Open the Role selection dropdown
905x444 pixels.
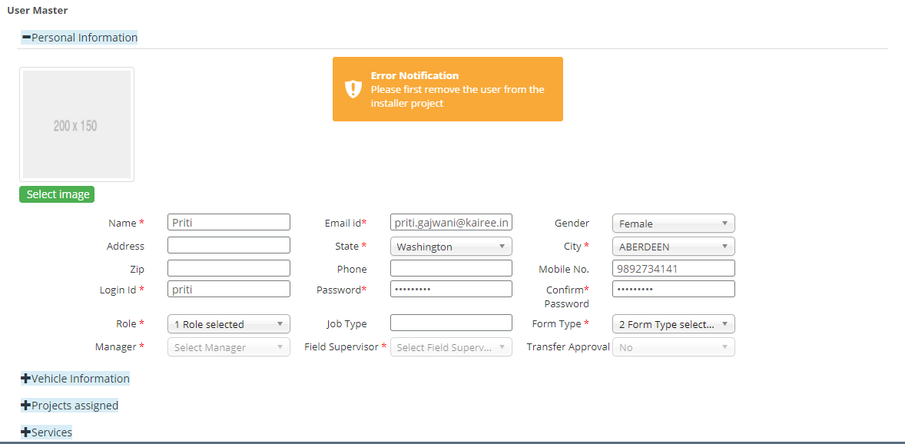229,324
